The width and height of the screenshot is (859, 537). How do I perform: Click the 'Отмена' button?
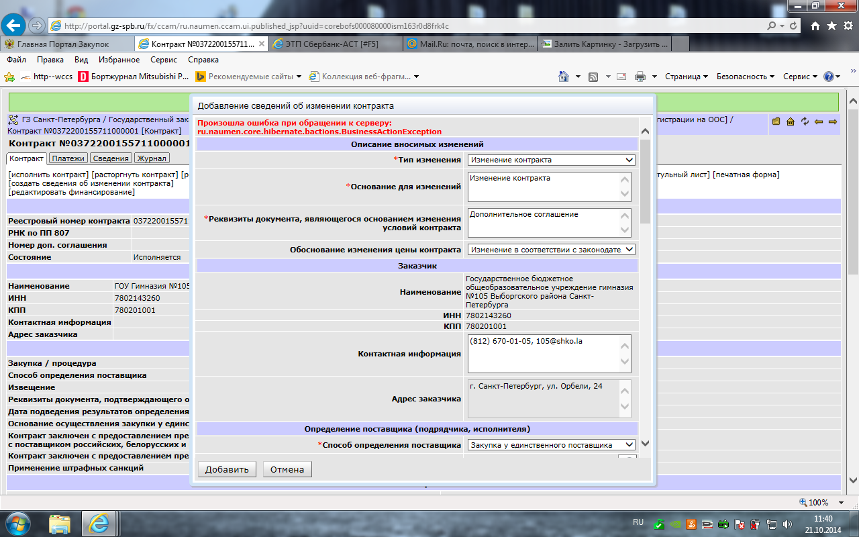(287, 469)
